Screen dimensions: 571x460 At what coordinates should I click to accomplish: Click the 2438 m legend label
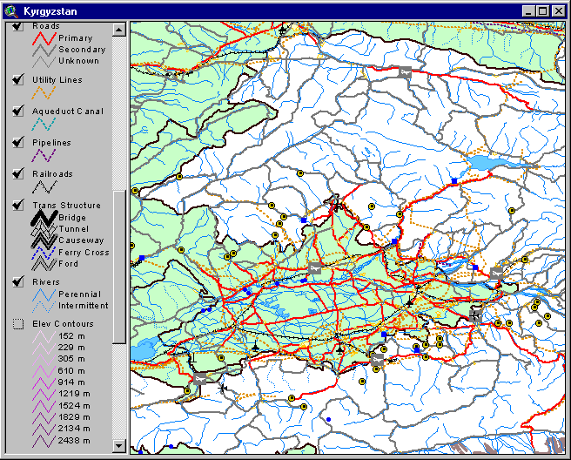point(74,441)
